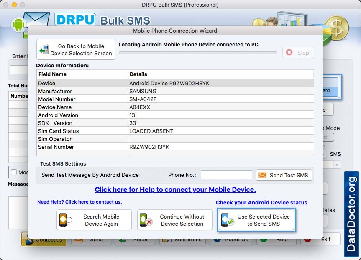This screenshot has height=260, width=361.
Task: Click the Phone No. input field
Action: tap(226, 175)
